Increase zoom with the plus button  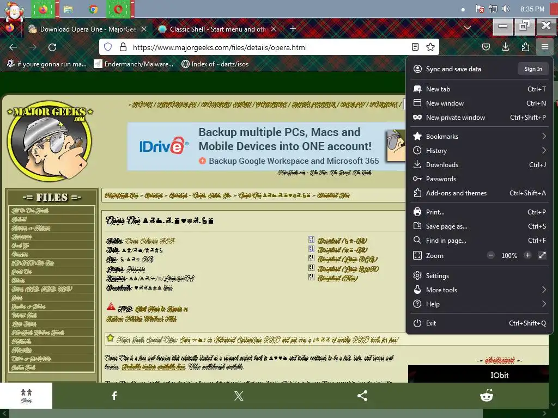click(527, 255)
